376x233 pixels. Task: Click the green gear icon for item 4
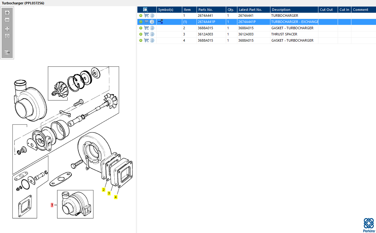[x=141, y=40]
